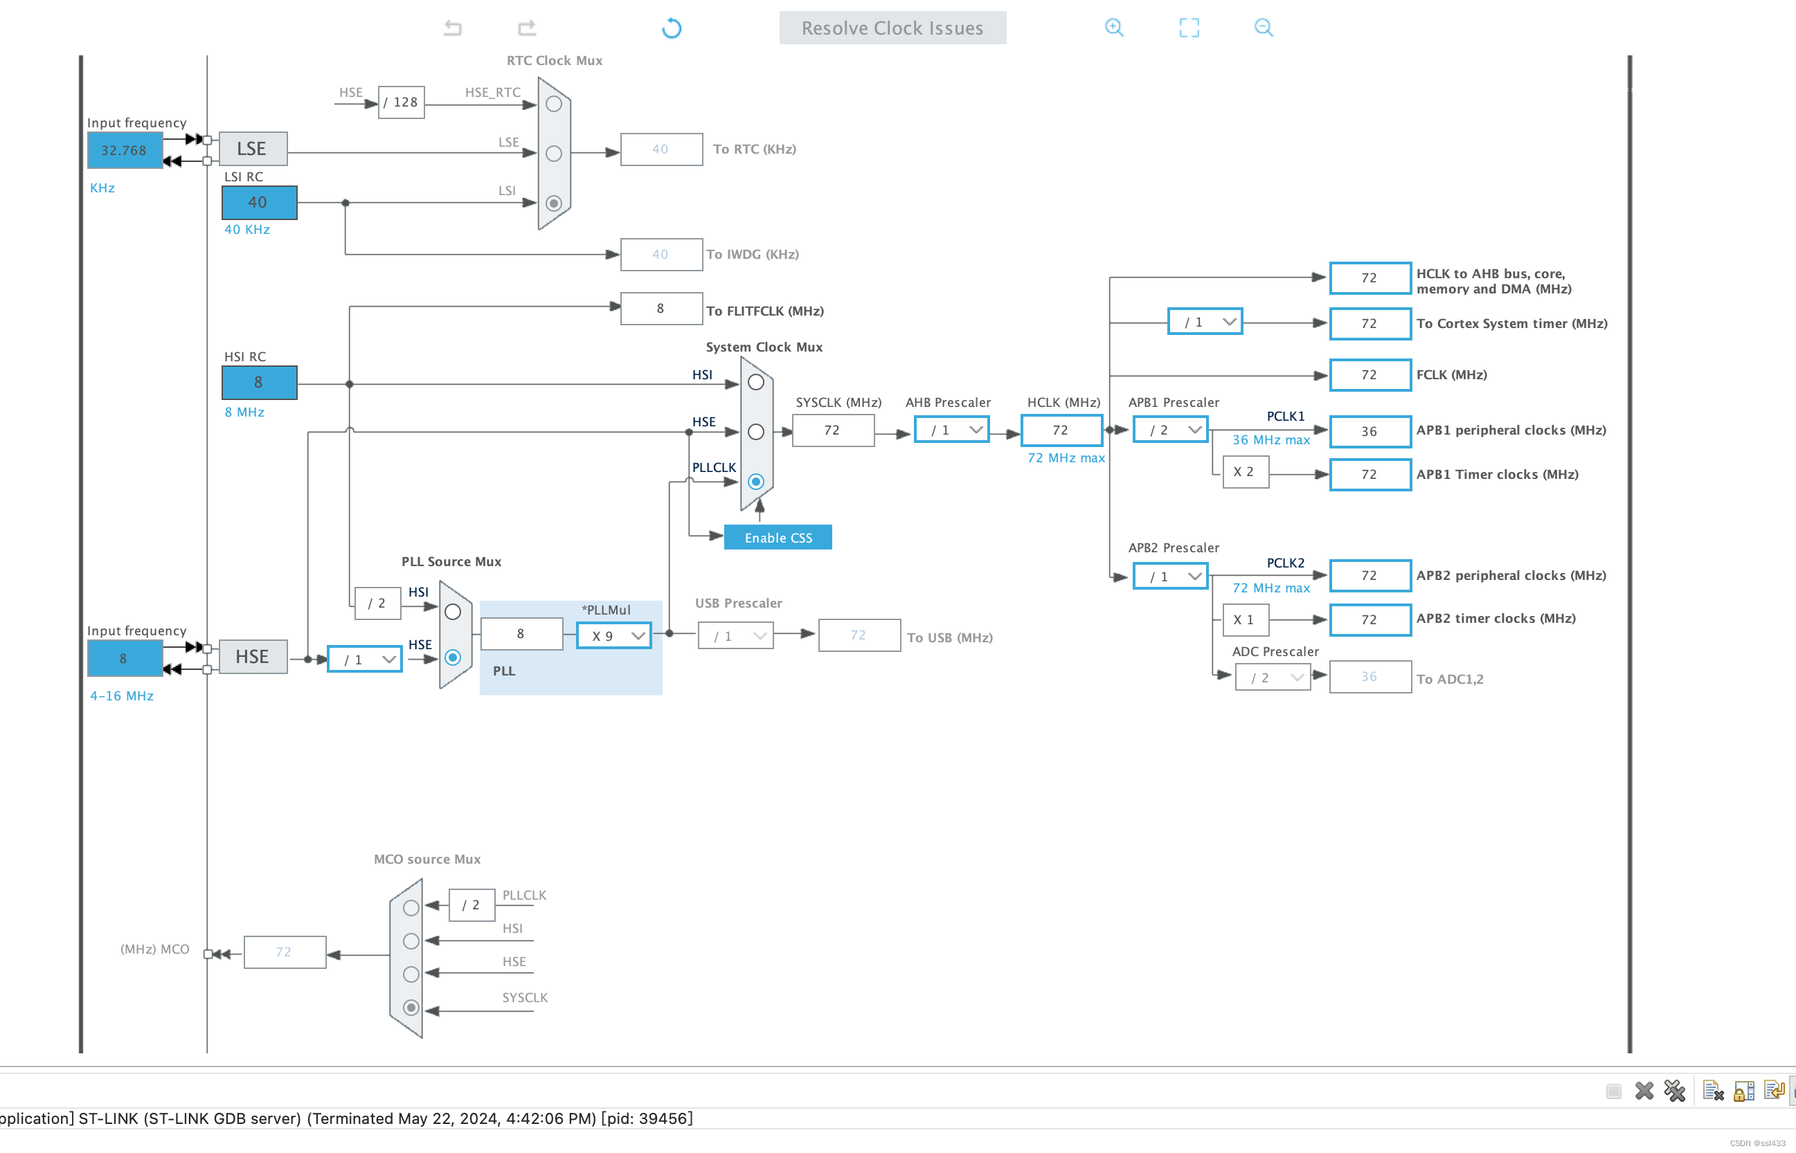Click the console terminate square icon

click(1613, 1091)
